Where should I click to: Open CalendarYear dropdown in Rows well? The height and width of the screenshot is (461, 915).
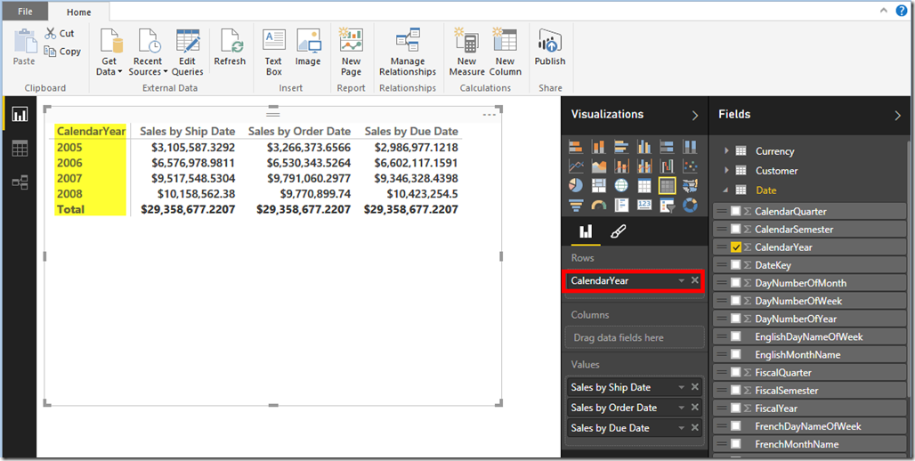(x=681, y=280)
